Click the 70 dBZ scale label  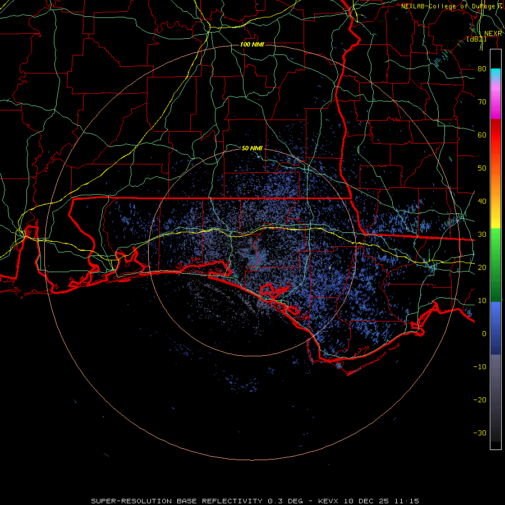tap(482, 102)
